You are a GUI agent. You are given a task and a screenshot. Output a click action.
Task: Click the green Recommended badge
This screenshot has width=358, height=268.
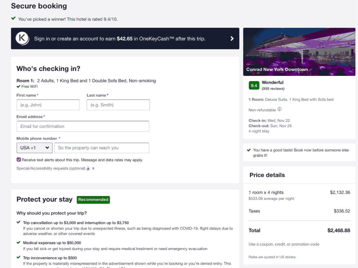tap(93, 200)
